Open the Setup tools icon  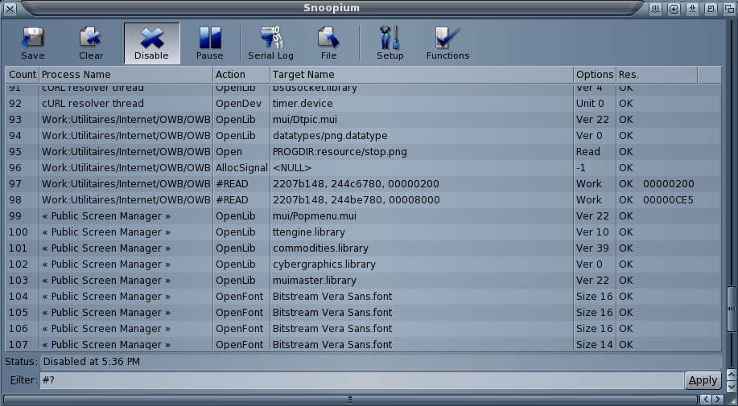(x=390, y=43)
